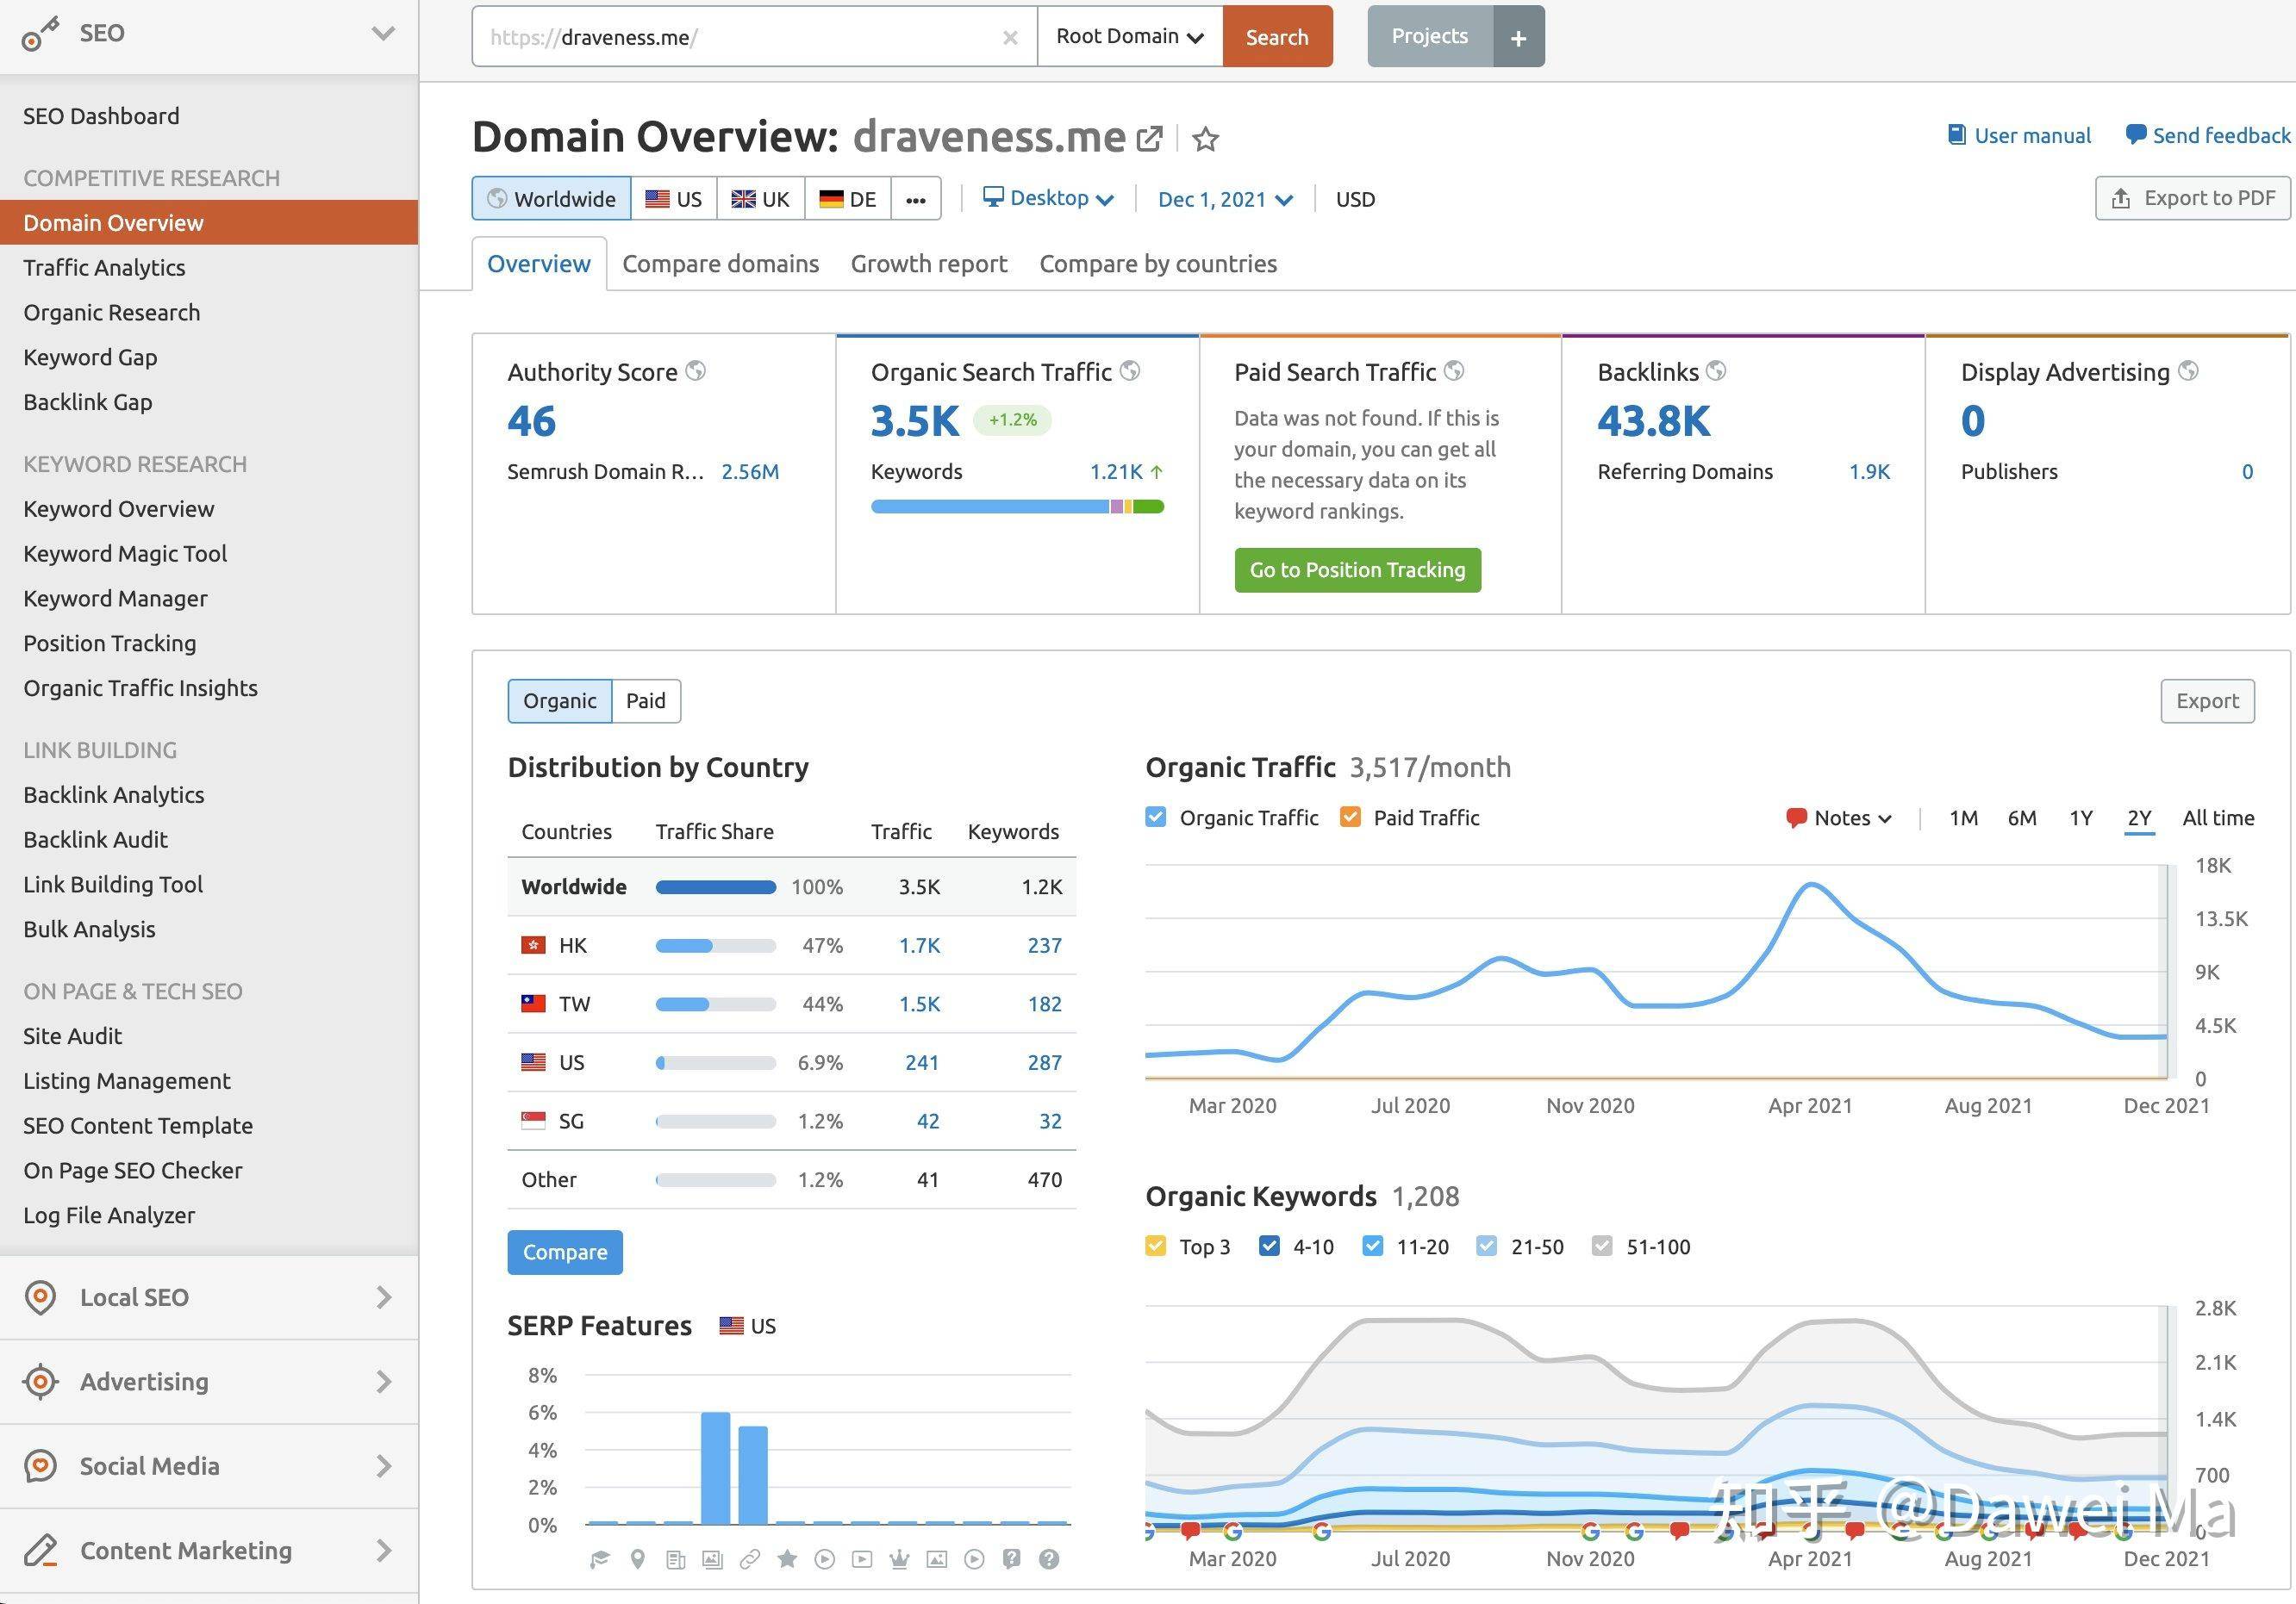Viewport: 2296px width, 1604px height.
Task: Click the Notes red bubble icon
Action: coord(1796,818)
